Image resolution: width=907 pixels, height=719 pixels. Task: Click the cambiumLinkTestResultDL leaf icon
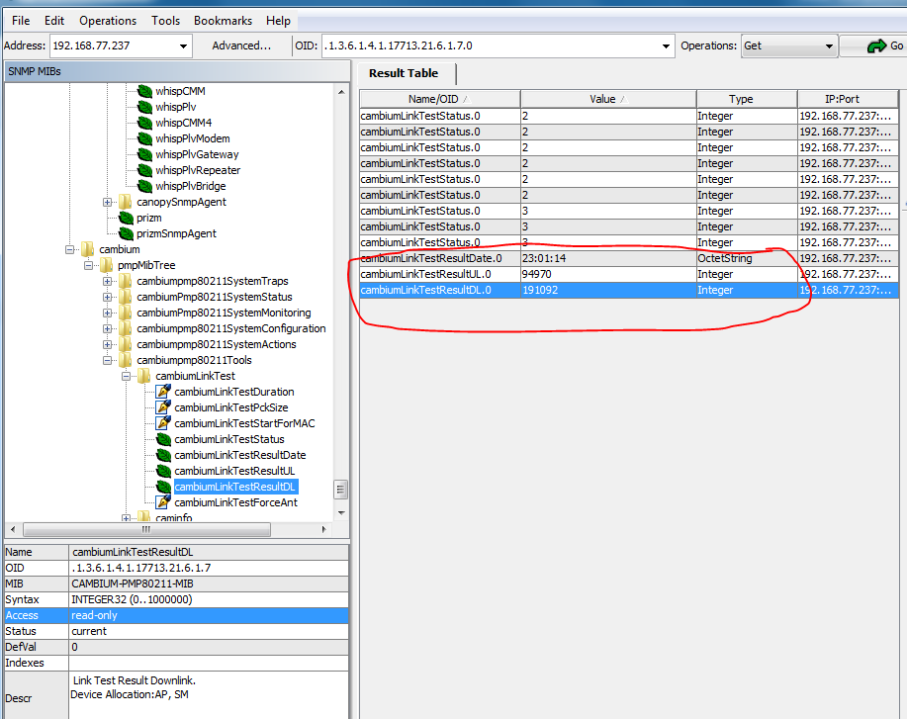[x=164, y=487]
